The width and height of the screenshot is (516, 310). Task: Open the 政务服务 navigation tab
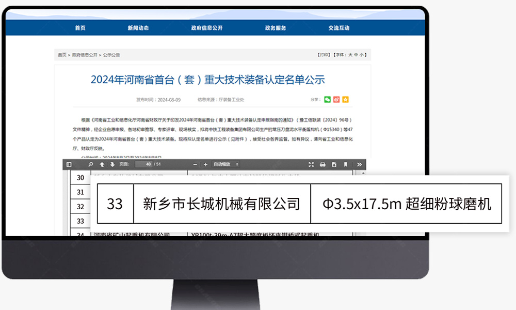click(x=276, y=28)
